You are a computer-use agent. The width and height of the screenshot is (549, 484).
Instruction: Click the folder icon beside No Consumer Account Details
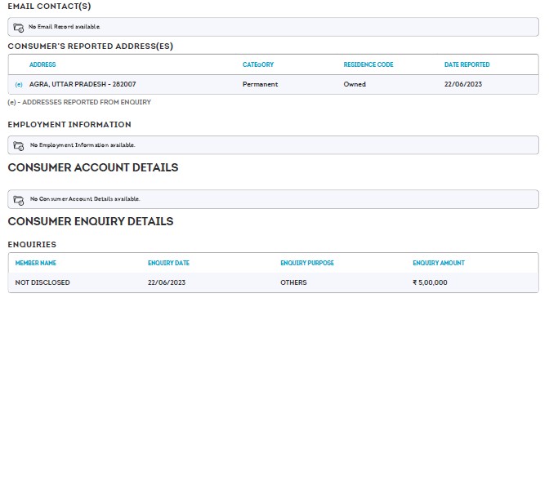coord(19,199)
